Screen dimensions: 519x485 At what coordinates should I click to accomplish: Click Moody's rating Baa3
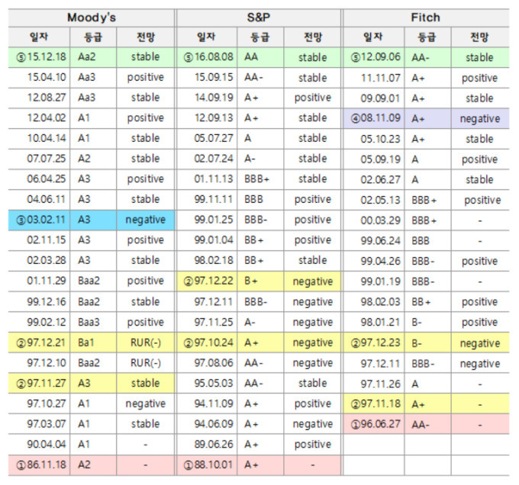click(89, 322)
